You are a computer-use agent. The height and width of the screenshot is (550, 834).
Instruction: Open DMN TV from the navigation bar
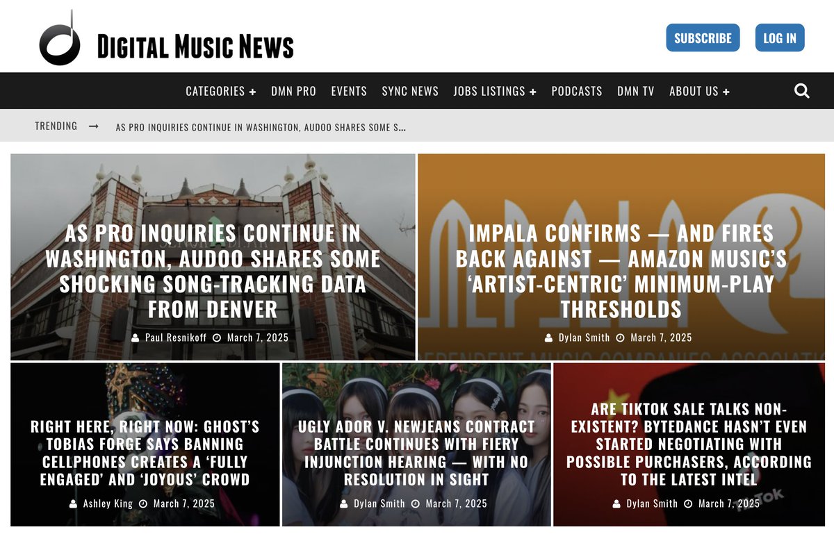tap(635, 90)
